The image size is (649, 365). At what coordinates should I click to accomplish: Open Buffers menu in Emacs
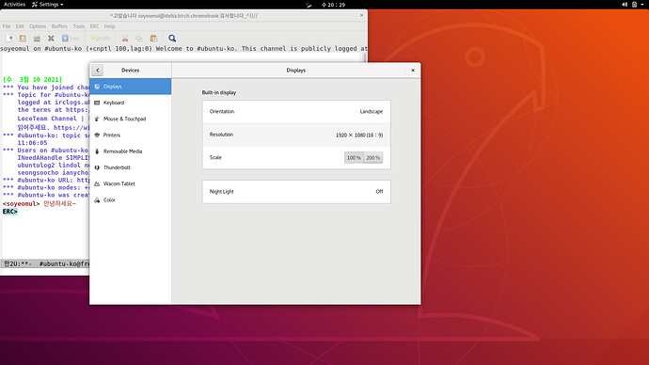point(59,26)
